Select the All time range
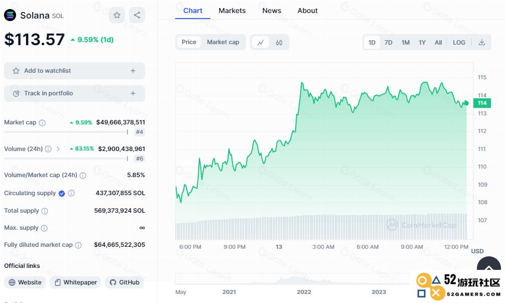Viewport: 505px width, 303px height. coord(438,43)
